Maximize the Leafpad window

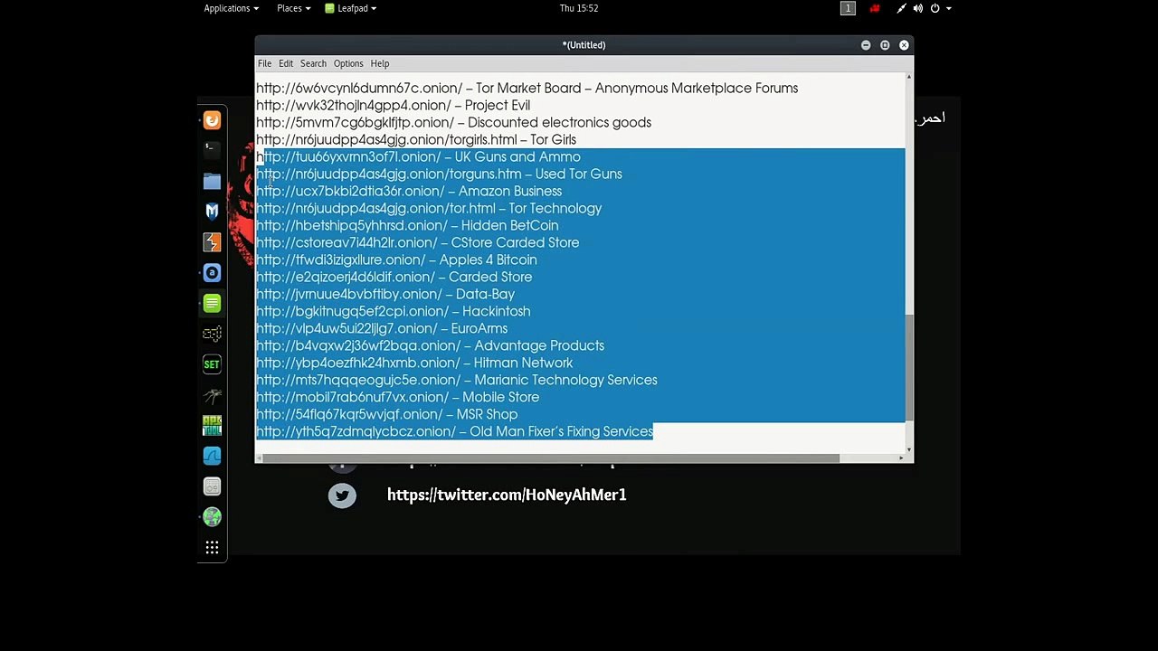[x=885, y=45]
